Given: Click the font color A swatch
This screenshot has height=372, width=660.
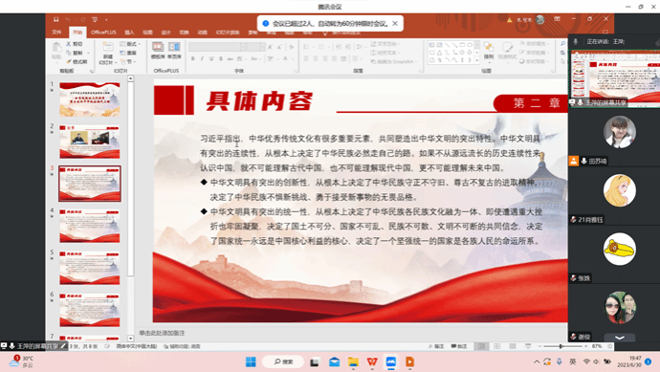Looking at the screenshot, I should tap(285, 58).
